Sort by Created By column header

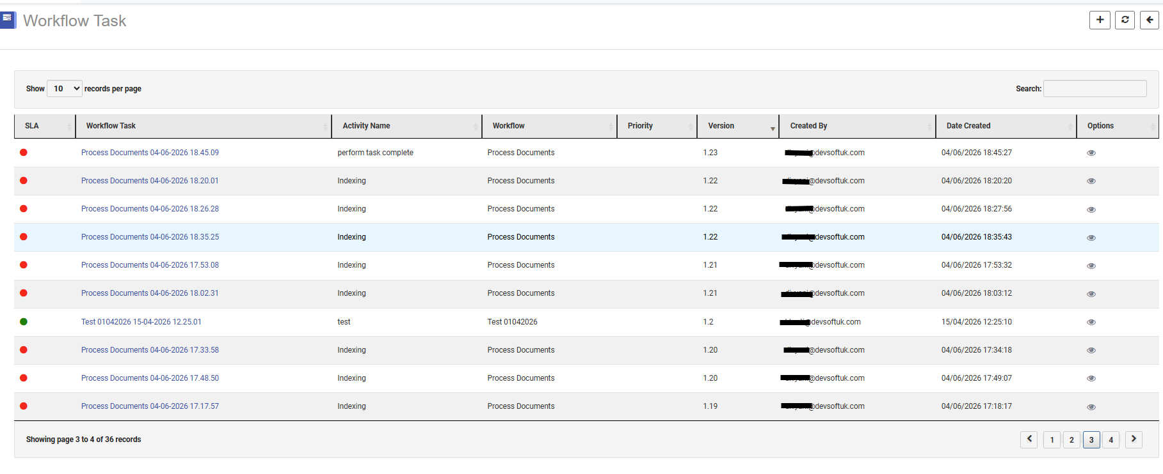pos(857,126)
